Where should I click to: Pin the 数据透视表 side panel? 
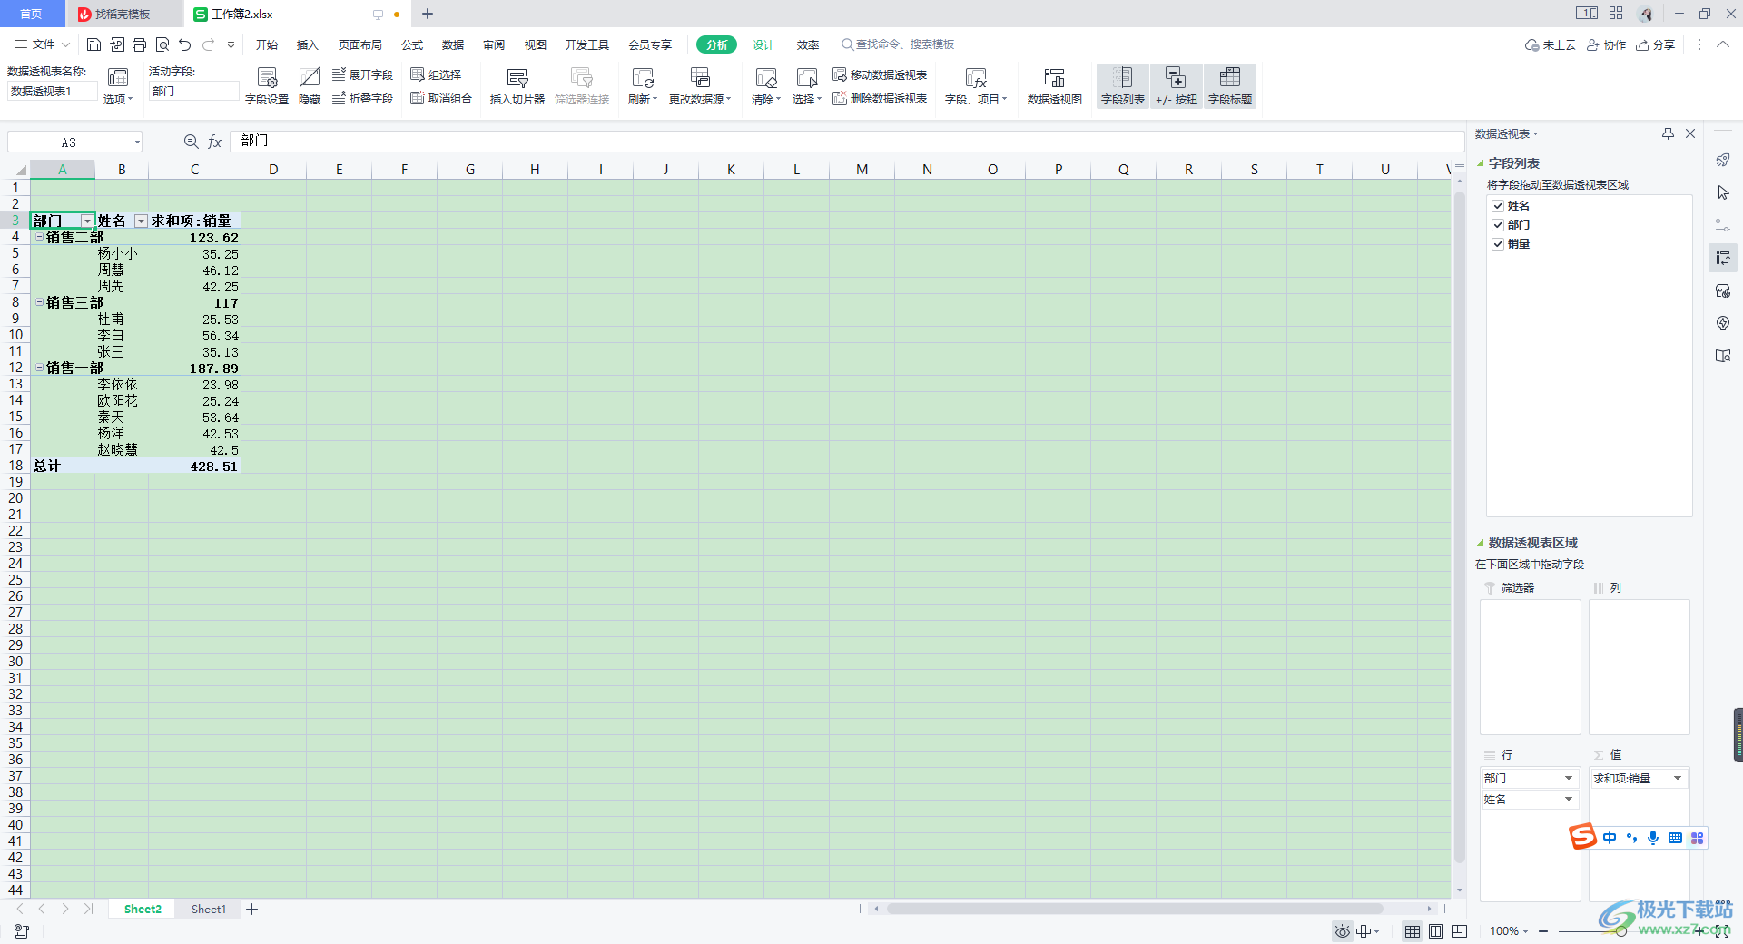click(1668, 133)
